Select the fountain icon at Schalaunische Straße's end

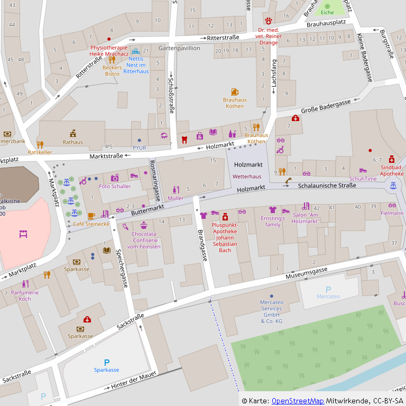pyautogui.click(x=393, y=185)
